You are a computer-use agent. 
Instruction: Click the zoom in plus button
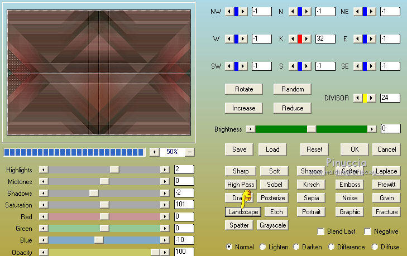pyautogui.click(x=154, y=152)
